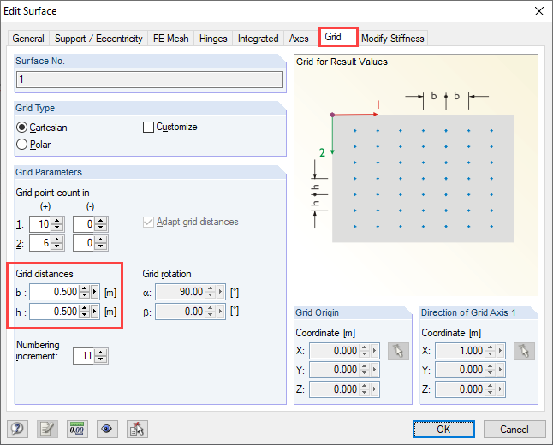
Task: Open the edit comment notepad icon
Action: point(46,428)
